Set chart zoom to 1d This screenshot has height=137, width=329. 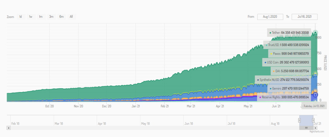(x=21, y=17)
